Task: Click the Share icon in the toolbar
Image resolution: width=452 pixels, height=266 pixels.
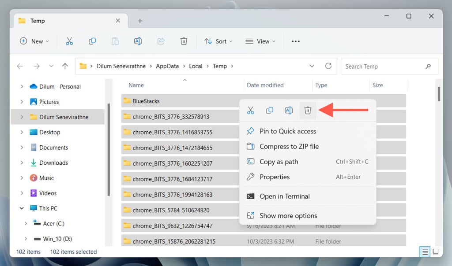Action: (x=161, y=41)
